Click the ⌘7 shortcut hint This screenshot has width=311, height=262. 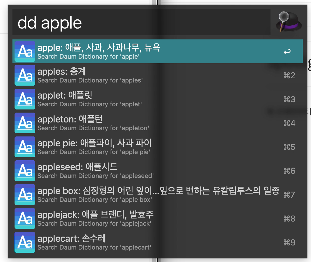tap(289, 195)
